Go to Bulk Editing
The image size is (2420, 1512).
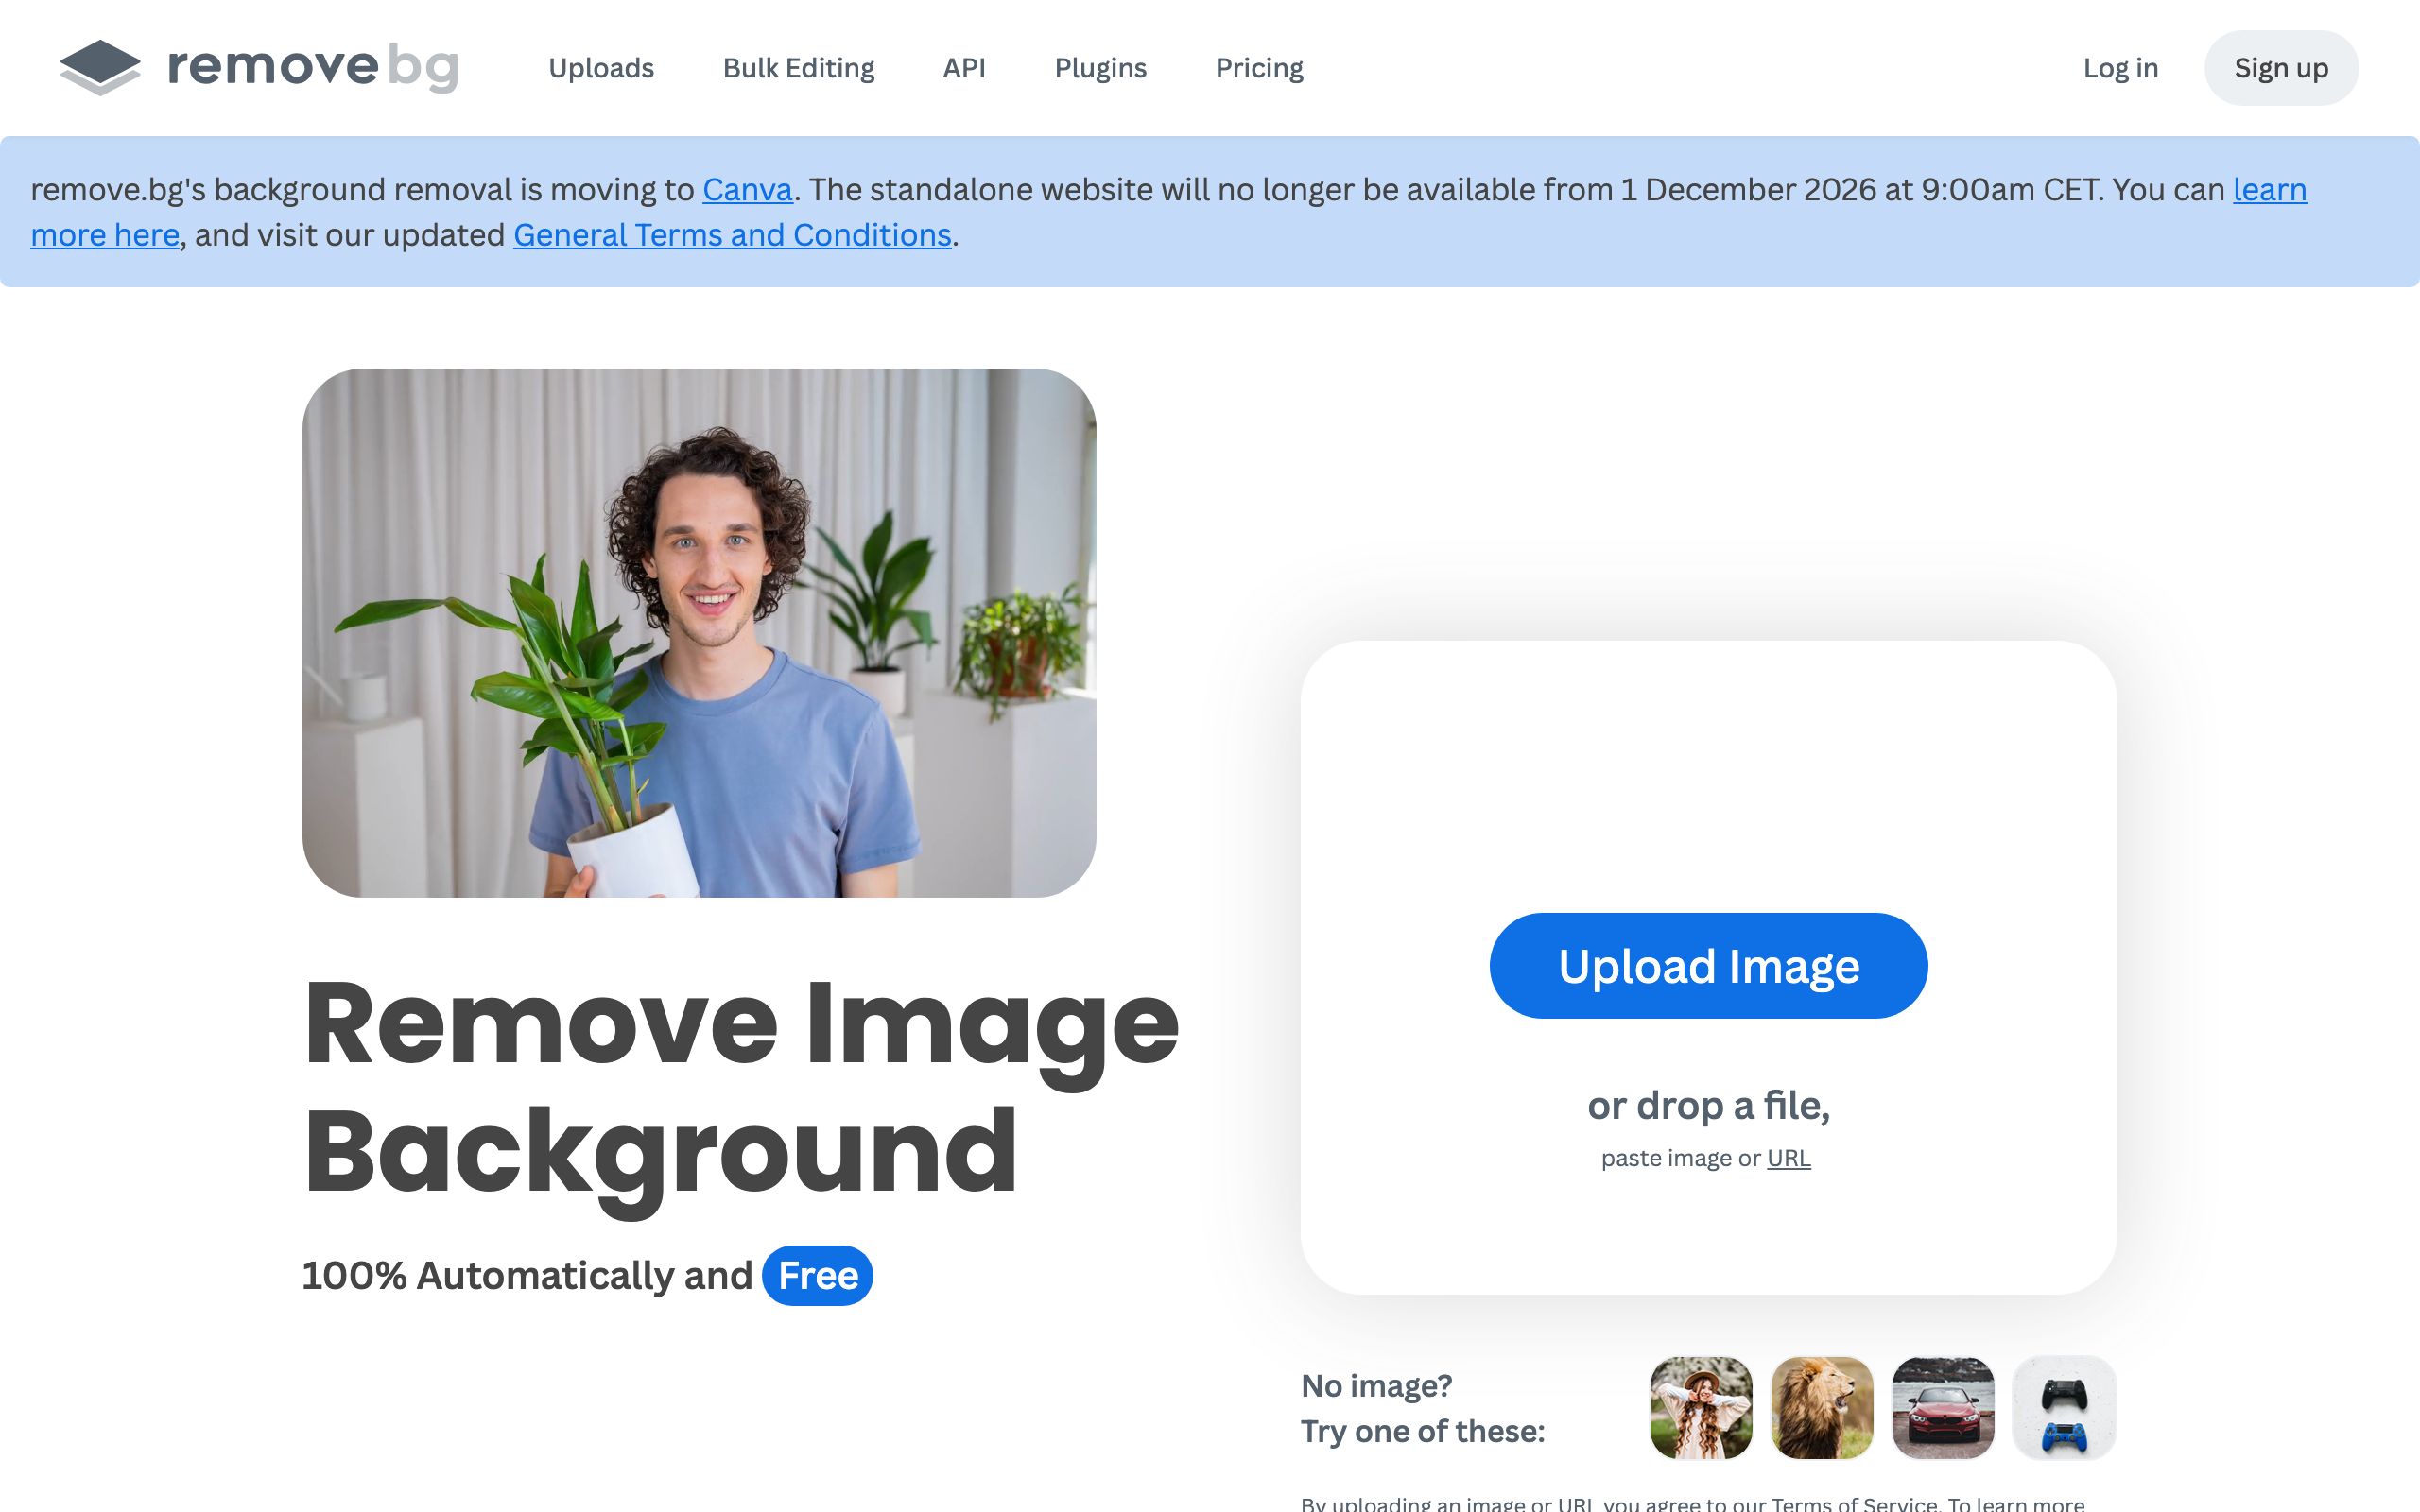(x=798, y=68)
